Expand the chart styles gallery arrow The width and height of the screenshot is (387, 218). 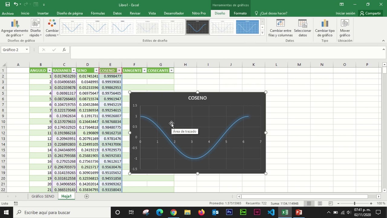click(x=262, y=32)
